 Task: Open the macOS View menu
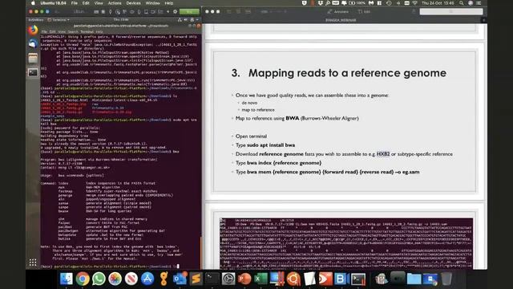click(x=99, y=3)
